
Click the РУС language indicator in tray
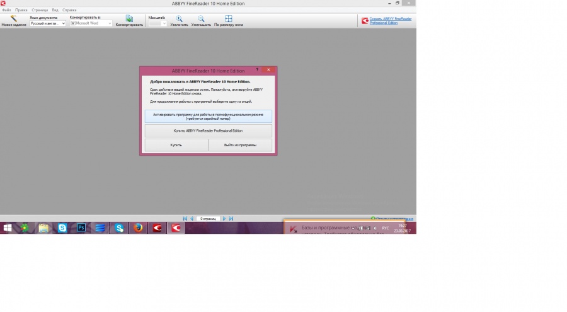pos(386,228)
